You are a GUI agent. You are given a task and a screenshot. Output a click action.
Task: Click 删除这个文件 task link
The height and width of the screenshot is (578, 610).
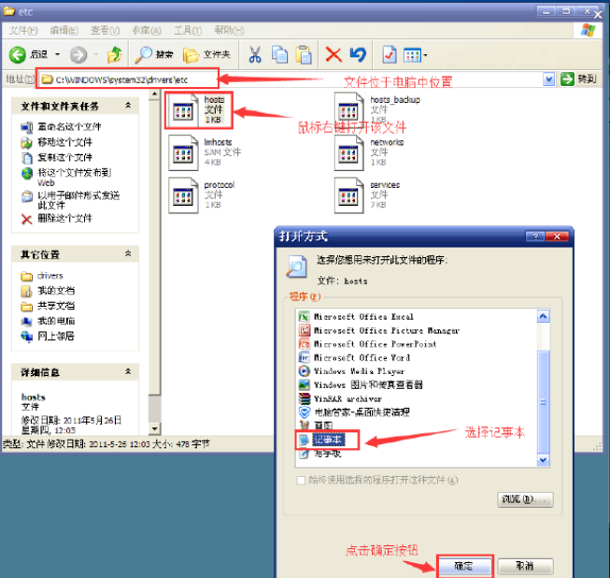pos(64,218)
